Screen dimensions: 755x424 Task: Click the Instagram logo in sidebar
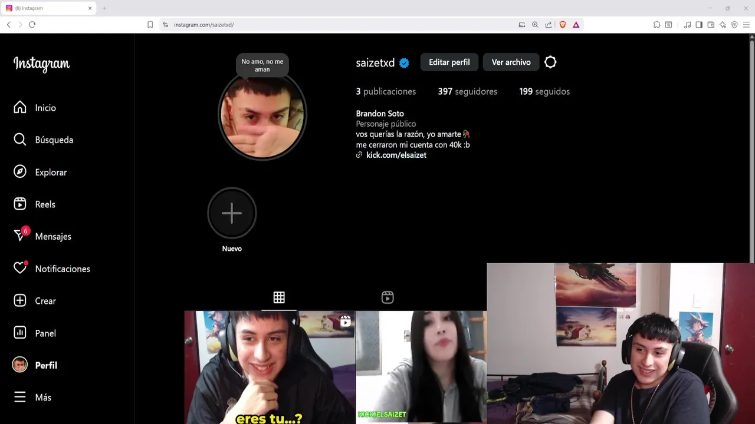(x=41, y=64)
